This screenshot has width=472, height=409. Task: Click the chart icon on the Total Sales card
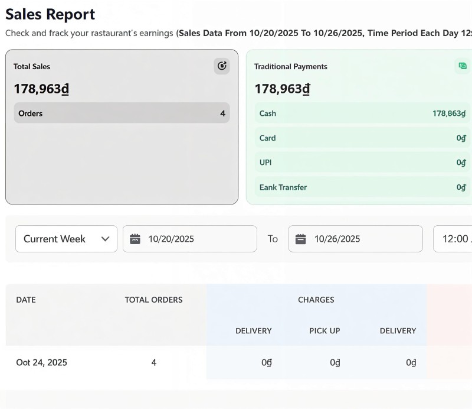pyautogui.click(x=222, y=66)
